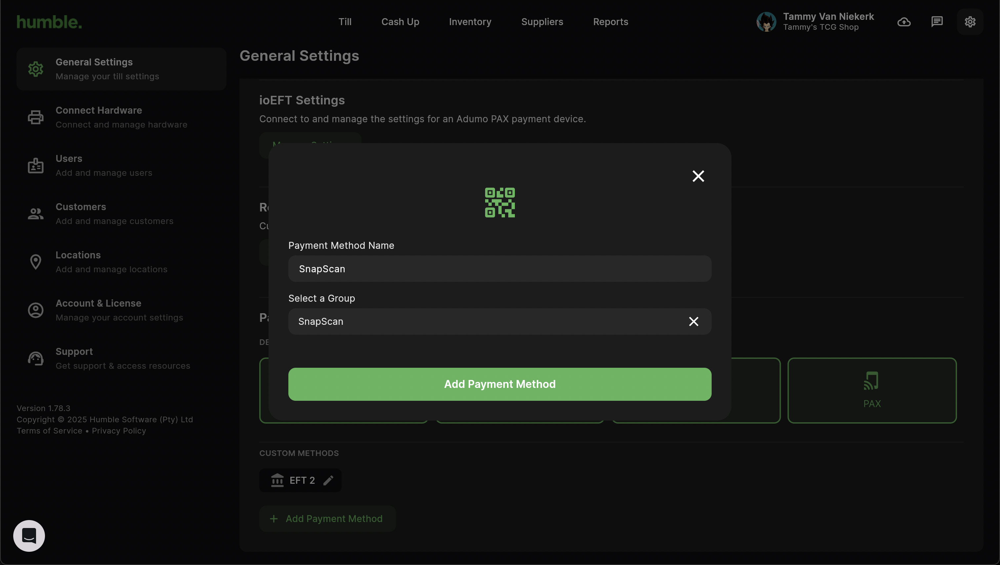The height and width of the screenshot is (565, 1000).
Task: Click the settings gear in top bar
Action: pyautogui.click(x=970, y=22)
